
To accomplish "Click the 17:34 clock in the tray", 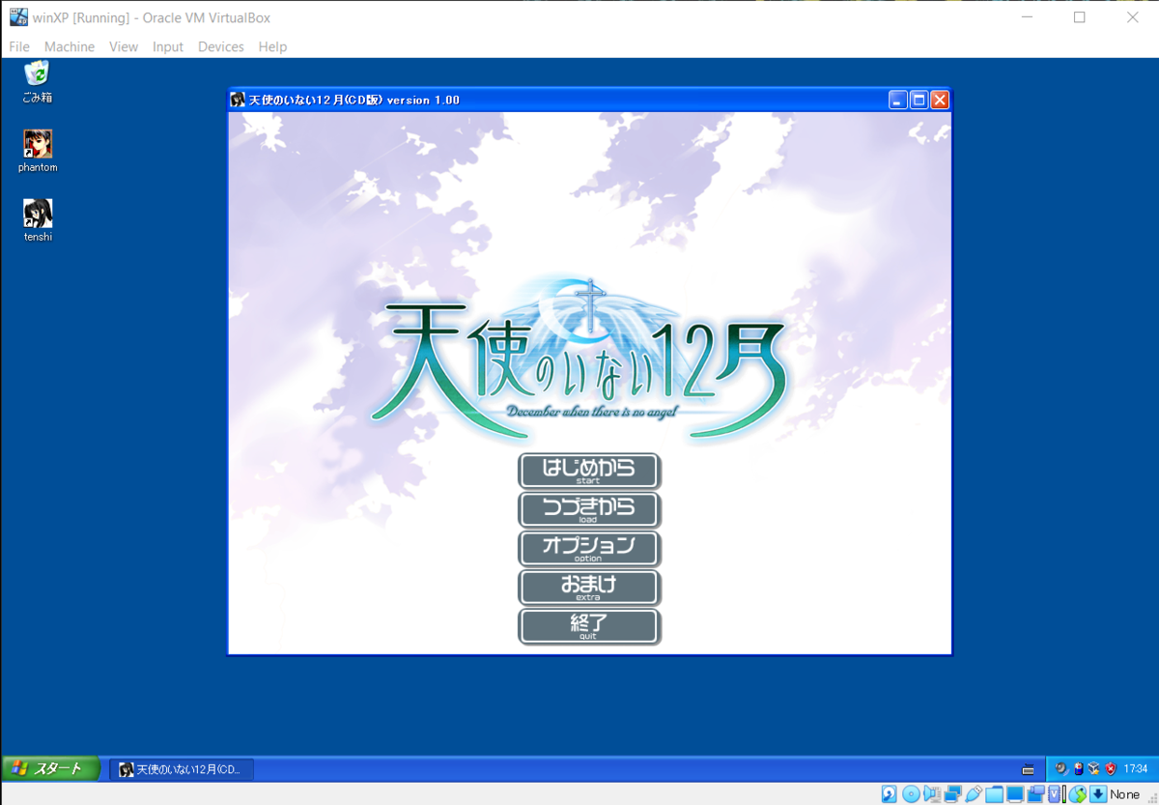I will 1136,769.
